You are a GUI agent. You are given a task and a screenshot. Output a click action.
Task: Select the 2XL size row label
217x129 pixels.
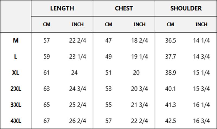(16, 89)
